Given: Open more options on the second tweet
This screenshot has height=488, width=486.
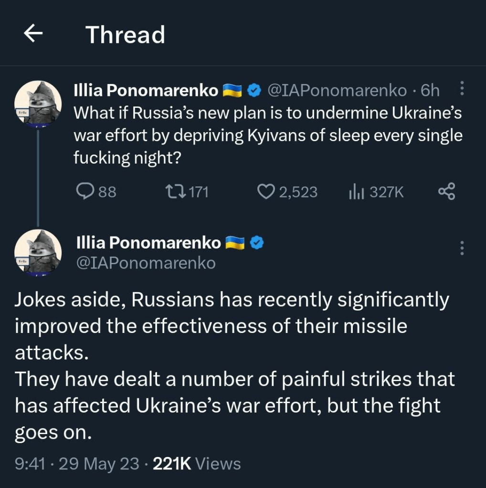Looking at the screenshot, I should [461, 247].
